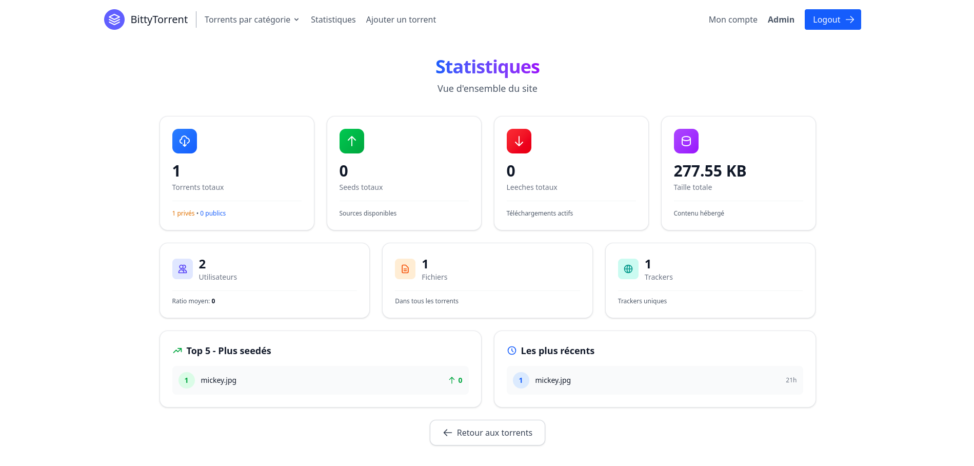
Task: Click the 277.55 KB total size value
Action: [x=710, y=171]
